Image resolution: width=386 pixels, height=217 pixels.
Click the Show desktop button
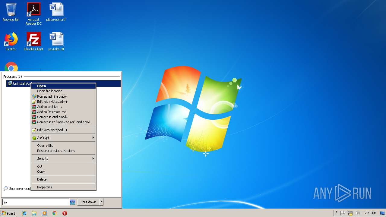(382, 213)
